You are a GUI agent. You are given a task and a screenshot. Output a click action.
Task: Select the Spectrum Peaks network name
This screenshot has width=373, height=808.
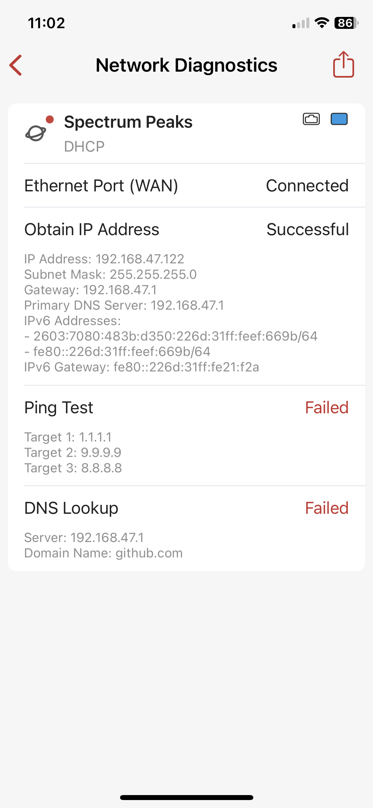(x=128, y=122)
